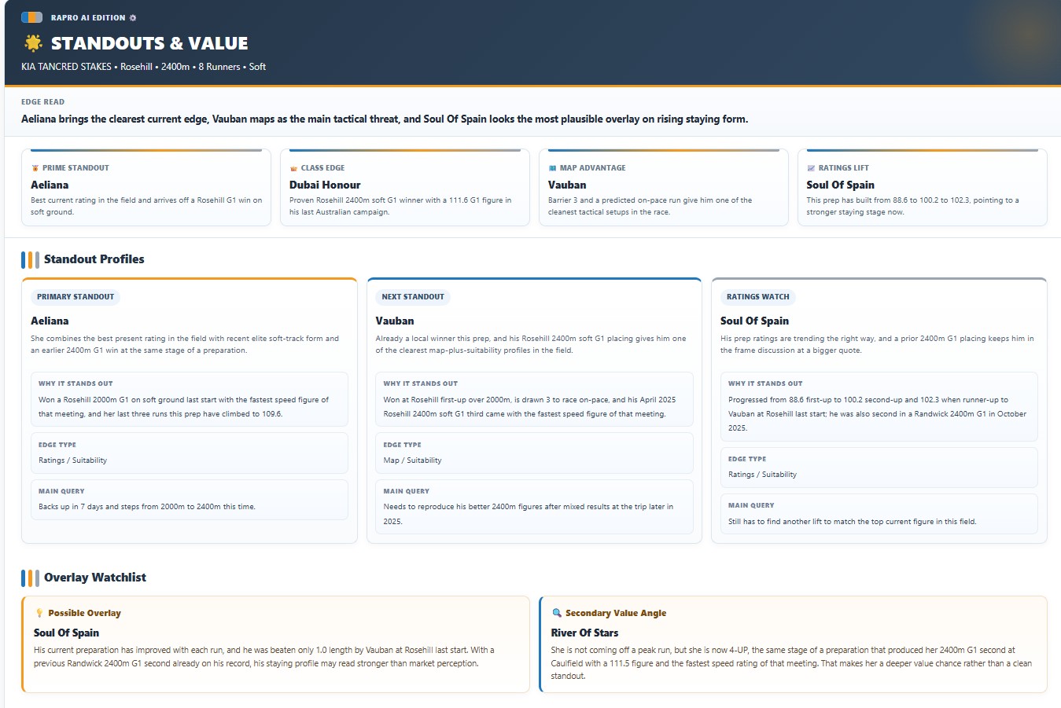
Task: Click the tri-color bars beside Overlay Watchlist
Action: point(30,578)
